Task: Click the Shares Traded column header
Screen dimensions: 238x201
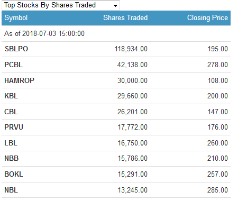Action: 125,18
